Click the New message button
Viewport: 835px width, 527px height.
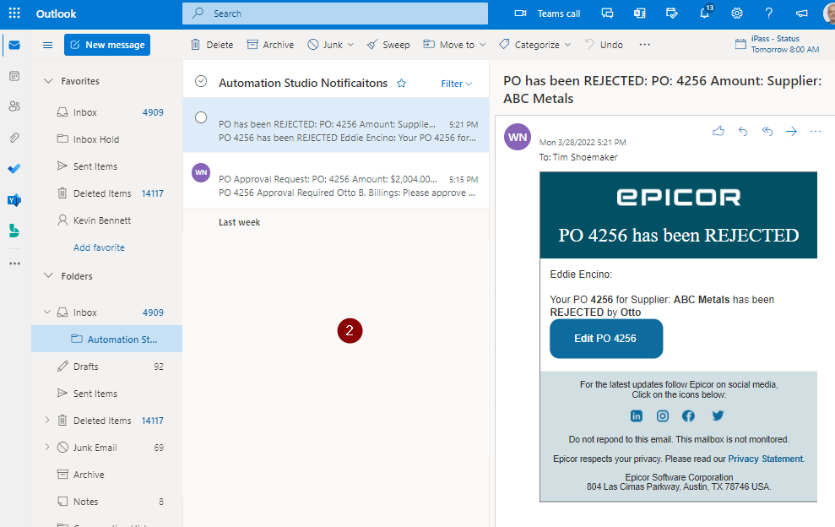tap(107, 45)
